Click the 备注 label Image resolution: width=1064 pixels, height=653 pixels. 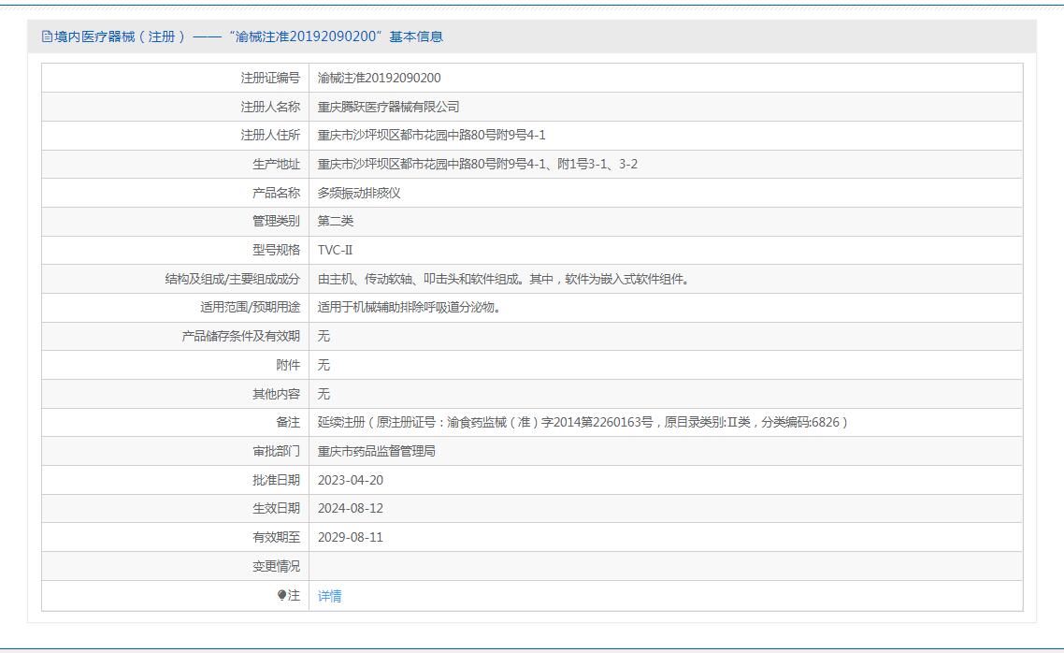288,422
